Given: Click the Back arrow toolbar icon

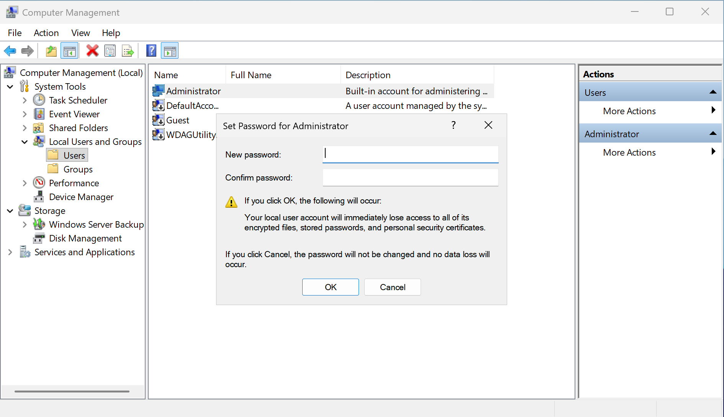Looking at the screenshot, I should pyautogui.click(x=10, y=51).
